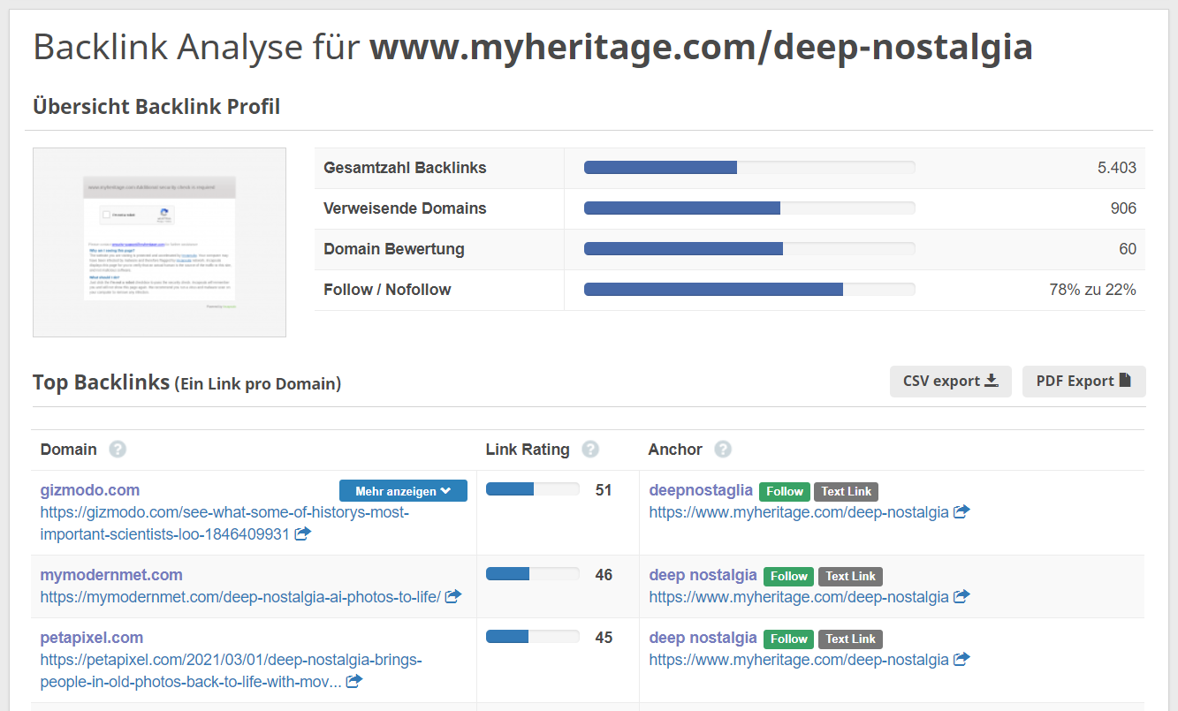Click the CSV export button
The width and height of the screenshot is (1178, 711).
click(x=950, y=381)
